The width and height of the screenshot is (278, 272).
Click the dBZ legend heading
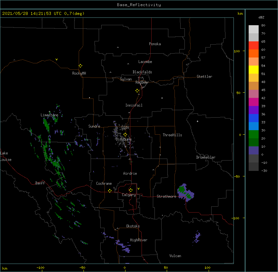click(261, 17)
